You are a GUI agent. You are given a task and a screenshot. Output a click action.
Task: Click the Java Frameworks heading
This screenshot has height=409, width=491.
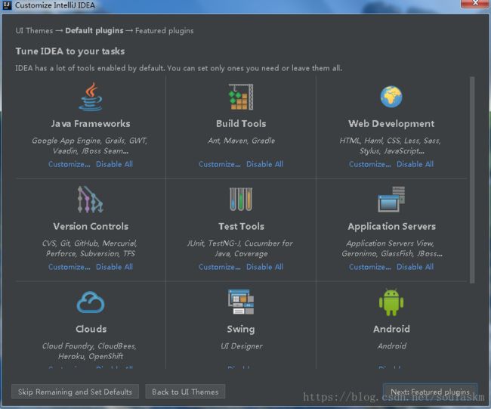click(91, 123)
